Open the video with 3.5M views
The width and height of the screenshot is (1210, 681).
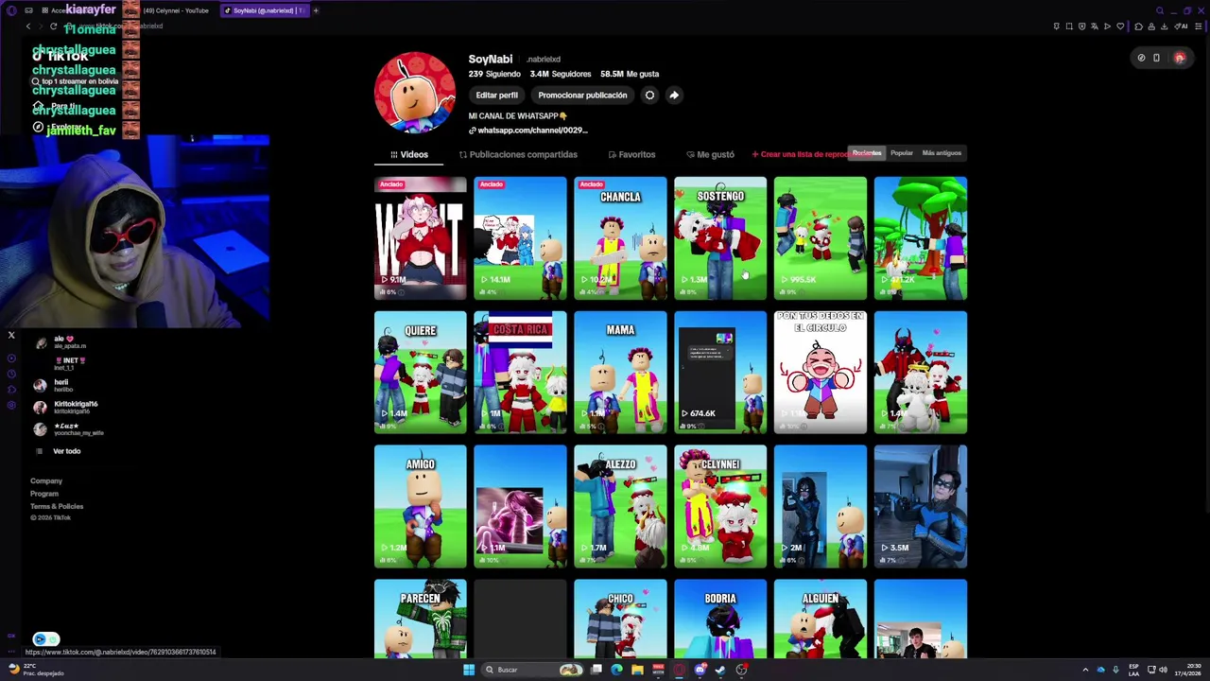tap(921, 507)
